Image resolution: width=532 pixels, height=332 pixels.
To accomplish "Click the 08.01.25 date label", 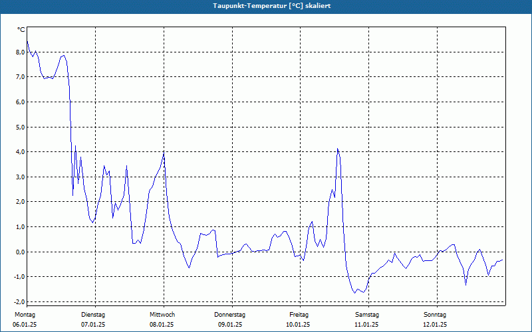I will [x=162, y=325].
